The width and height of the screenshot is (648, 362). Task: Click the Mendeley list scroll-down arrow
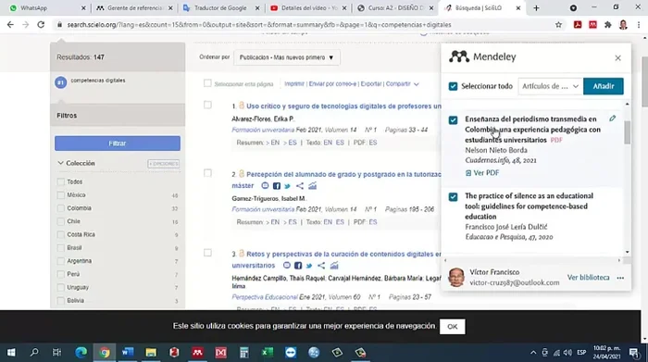pos(628,252)
